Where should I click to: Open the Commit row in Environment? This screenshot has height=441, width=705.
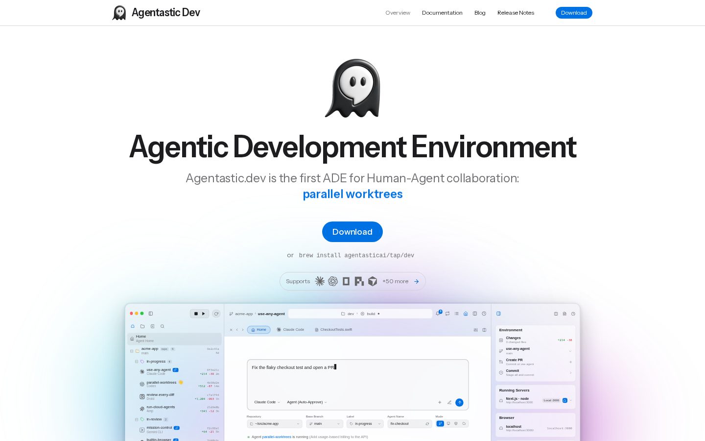(x=536, y=372)
